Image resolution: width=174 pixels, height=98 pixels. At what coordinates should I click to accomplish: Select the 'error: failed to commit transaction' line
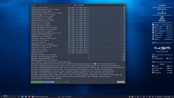51,62
